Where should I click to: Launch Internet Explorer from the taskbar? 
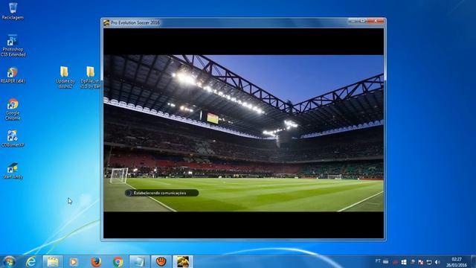pyautogui.click(x=30, y=261)
